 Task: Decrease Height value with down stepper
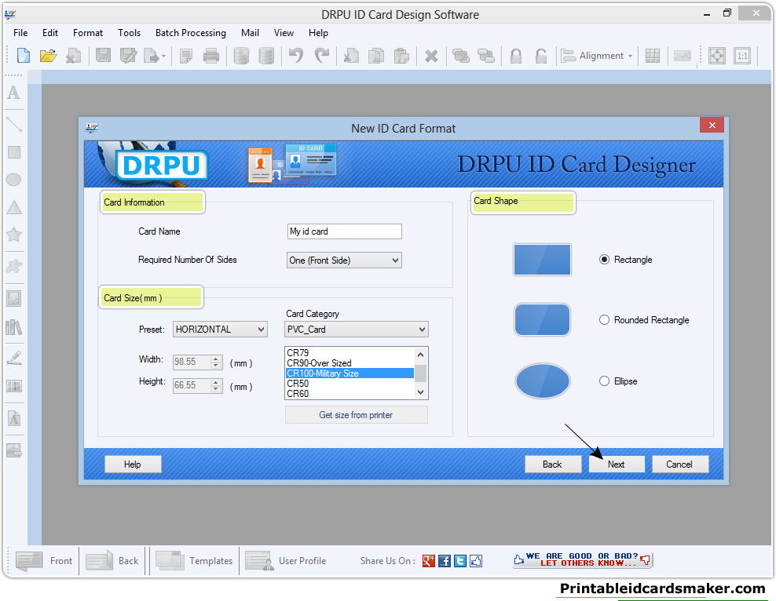tap(215, 389)
